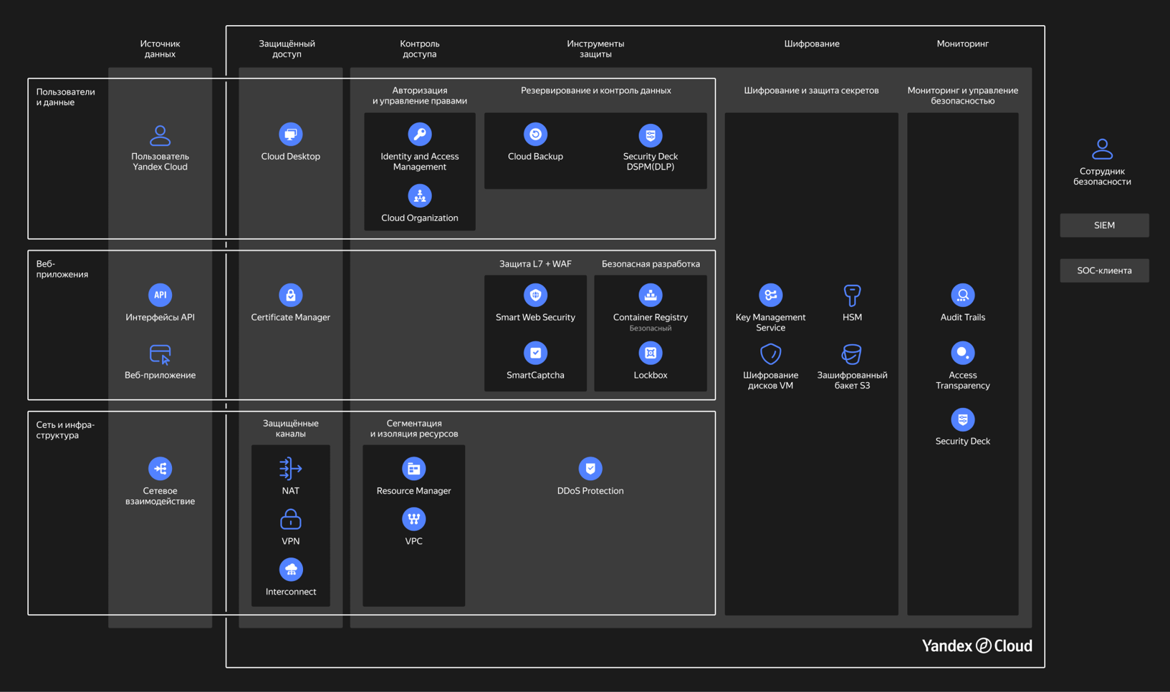The width and height of the screenshot is (1170, 692).
Task: Open the Certificate Manager icon
Action: tap(290, 295)
